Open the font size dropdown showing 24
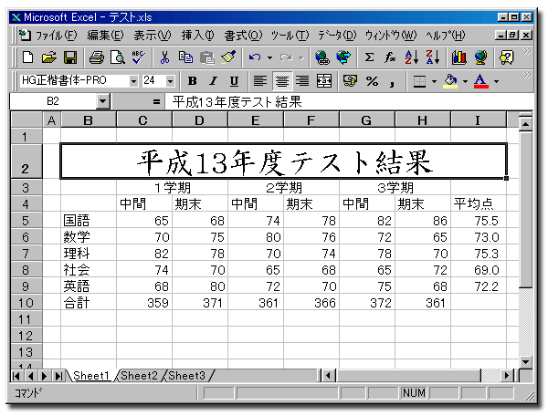Viewport: 548px width, 416px height. [x=170, y=82]
